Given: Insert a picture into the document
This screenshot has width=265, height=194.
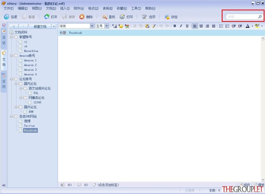Looking at the screenshot, I should (115, 26).
